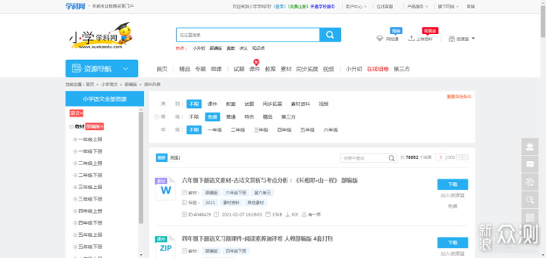
Task: Expand the 三年级下册 tree node
Action: pos(75,199)
